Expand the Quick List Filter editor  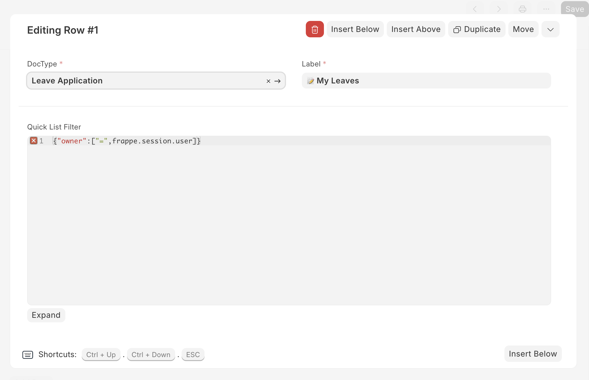tap(46, 315)
